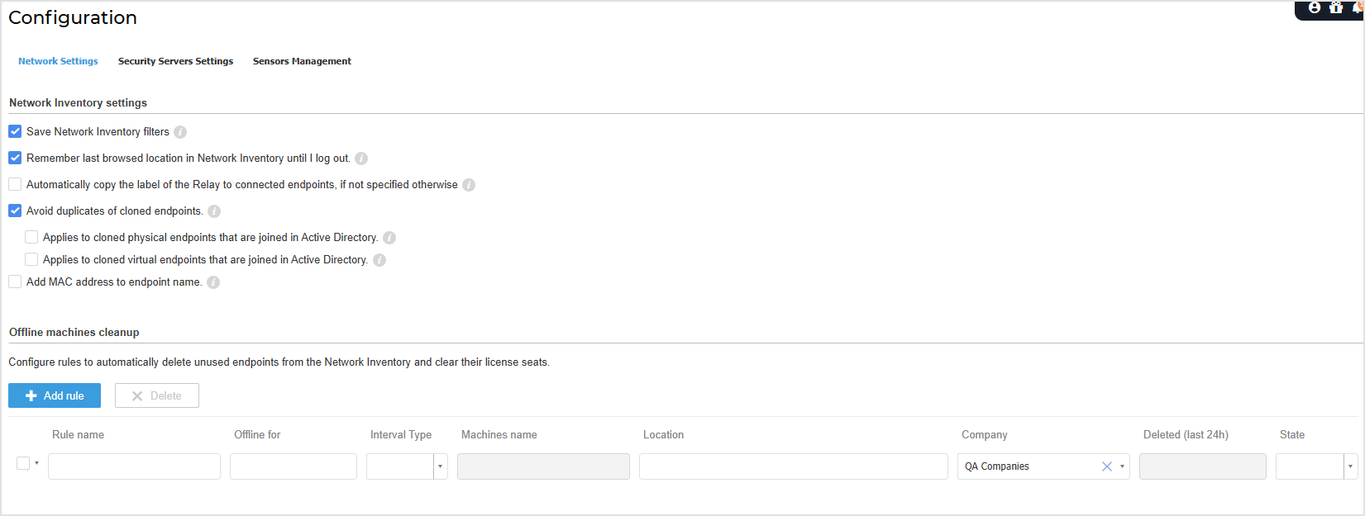Click the Rule name filter field
The height and width of the screenshot is (516, 1365).
coord(134,466)
